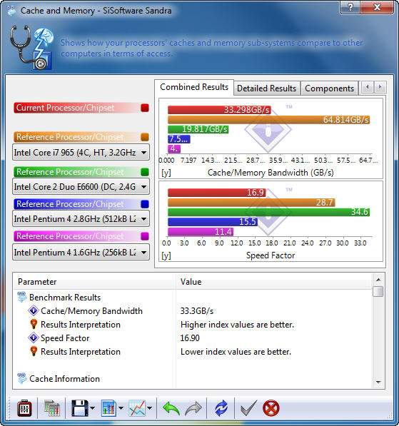399x426 pixels.
Task: Click the results list scrollbar down arrow
Action: pyautogui.click(x=378, y=382)
